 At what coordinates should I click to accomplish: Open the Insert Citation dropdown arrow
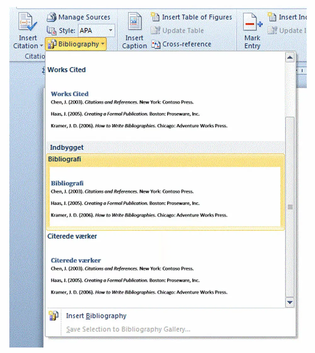pos(41,46)
